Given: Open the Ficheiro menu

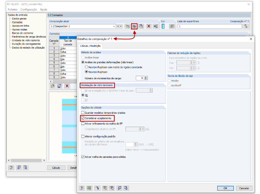Looking at the screenshot, I should (13, 10).
